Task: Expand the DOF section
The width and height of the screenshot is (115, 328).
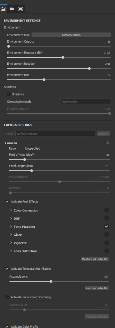Action: pos(11,218)
